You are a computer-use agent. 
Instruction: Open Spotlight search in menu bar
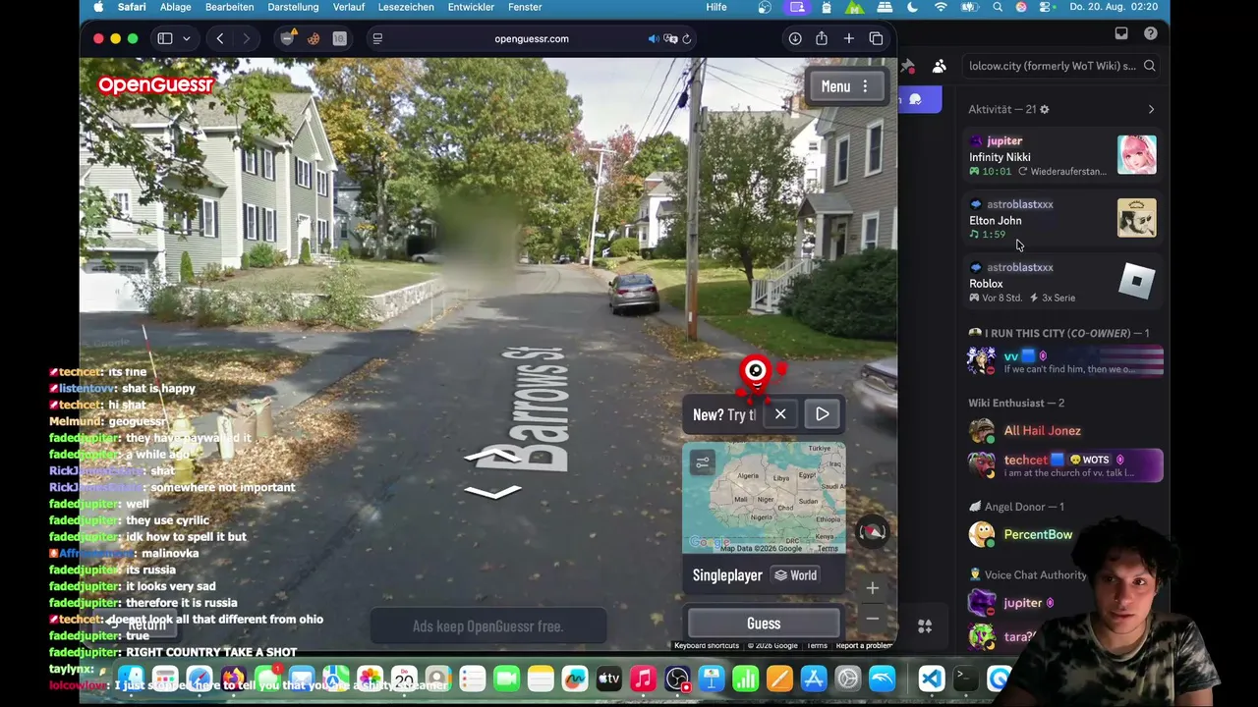[x=998, y=7]
